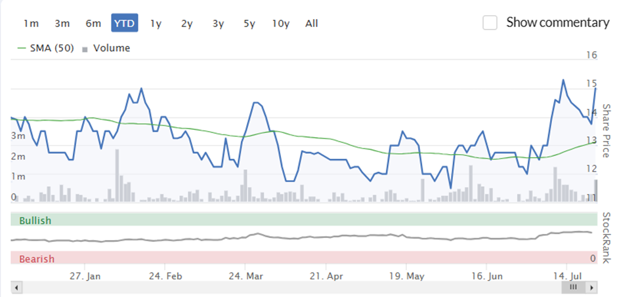Click the Bearish band label
The height and width of the screenshot is (297, 617).
click(x=37, y=259)
